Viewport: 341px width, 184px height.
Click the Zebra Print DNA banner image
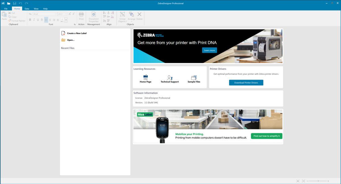[208, 46]
